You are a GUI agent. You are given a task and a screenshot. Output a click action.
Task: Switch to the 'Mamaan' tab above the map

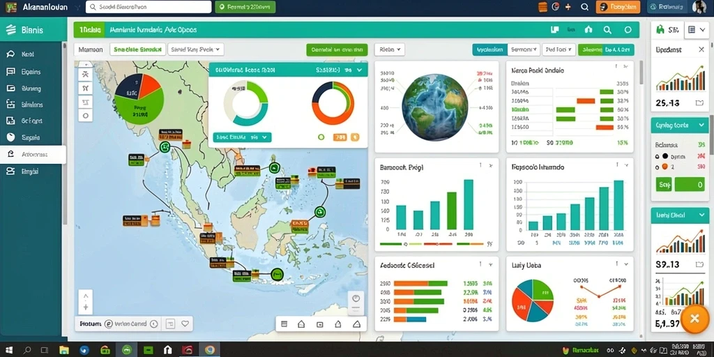click(x=91, y=50)
